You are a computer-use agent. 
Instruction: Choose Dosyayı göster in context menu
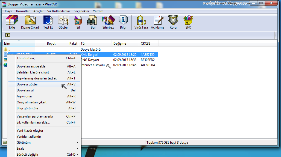(44, 84)
